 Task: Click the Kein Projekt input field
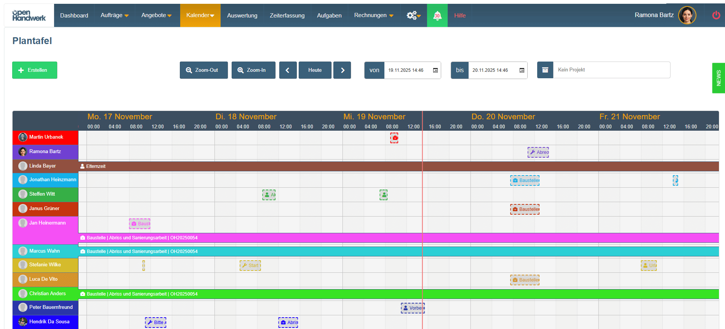click(x=611, y=70)
